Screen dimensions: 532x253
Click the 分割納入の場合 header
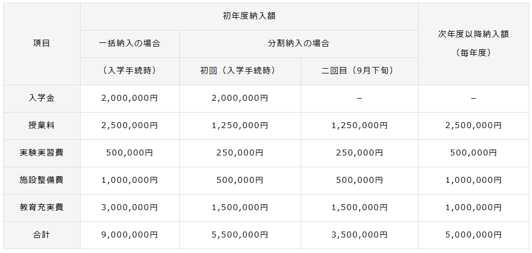pos(298,43)
